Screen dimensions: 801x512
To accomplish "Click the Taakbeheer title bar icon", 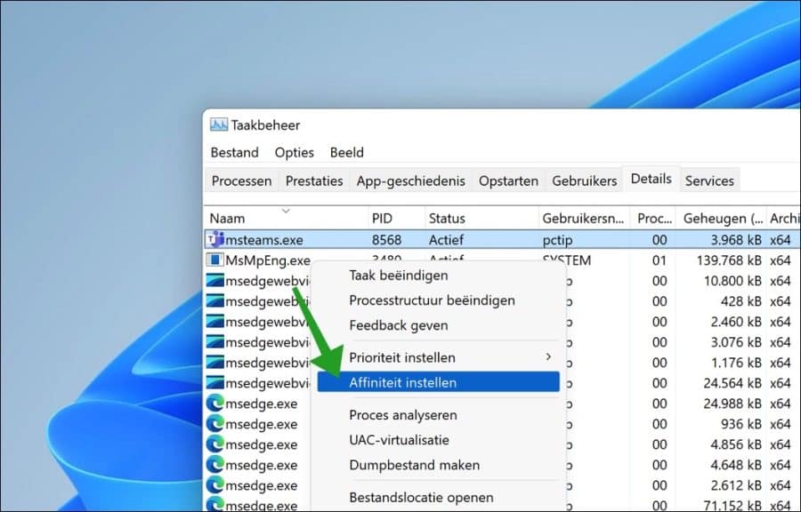I will click(219, 124).
